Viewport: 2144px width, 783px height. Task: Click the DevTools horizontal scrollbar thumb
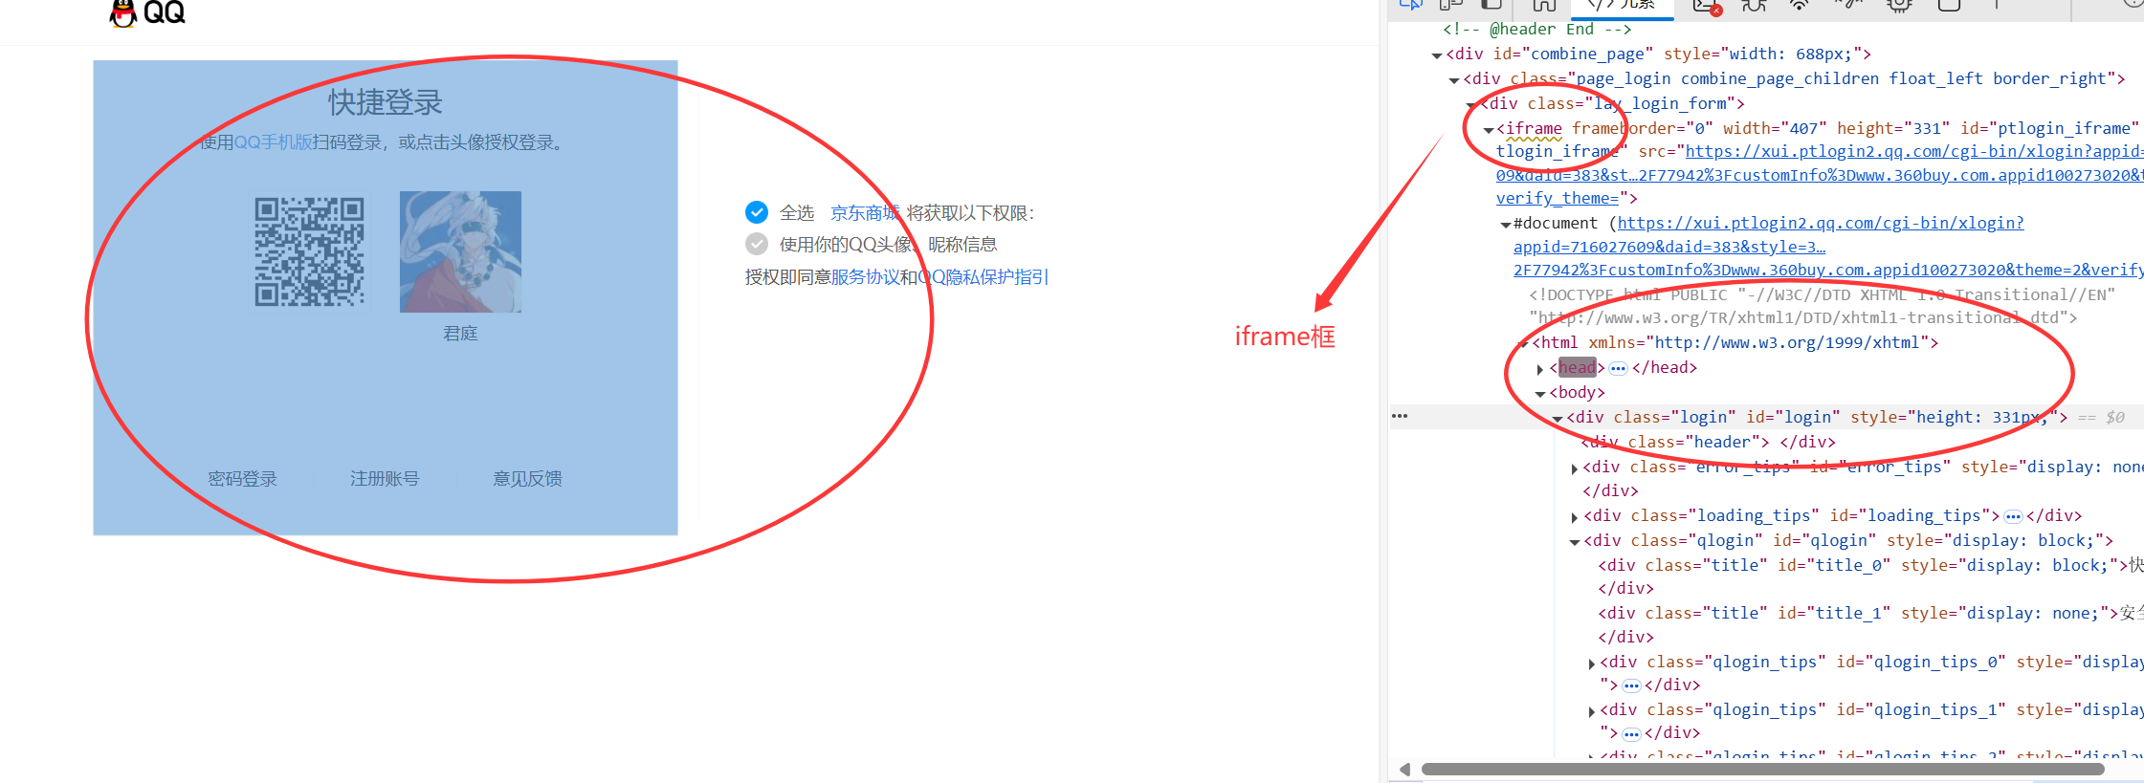1762,770
